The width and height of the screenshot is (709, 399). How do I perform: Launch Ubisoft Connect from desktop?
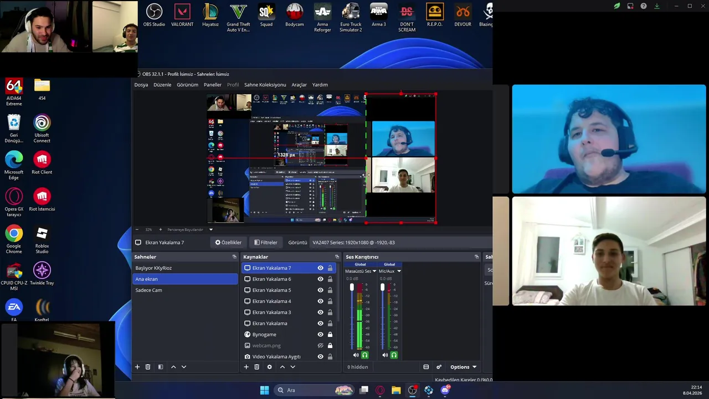pyautogui.click(x=42, y=129)
